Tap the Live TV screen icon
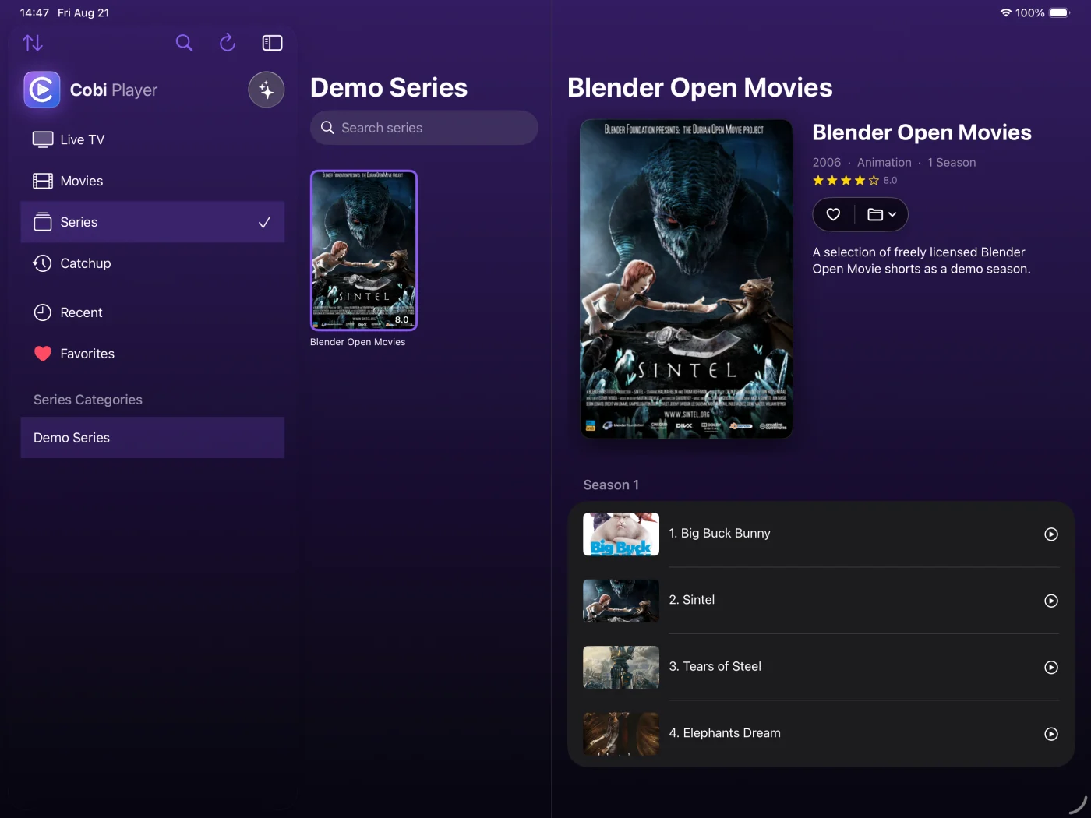This screenshot has height=818, width=1091. 43,139
